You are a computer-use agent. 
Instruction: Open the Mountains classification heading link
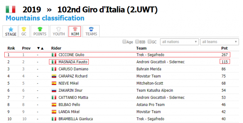coord(45,18)
